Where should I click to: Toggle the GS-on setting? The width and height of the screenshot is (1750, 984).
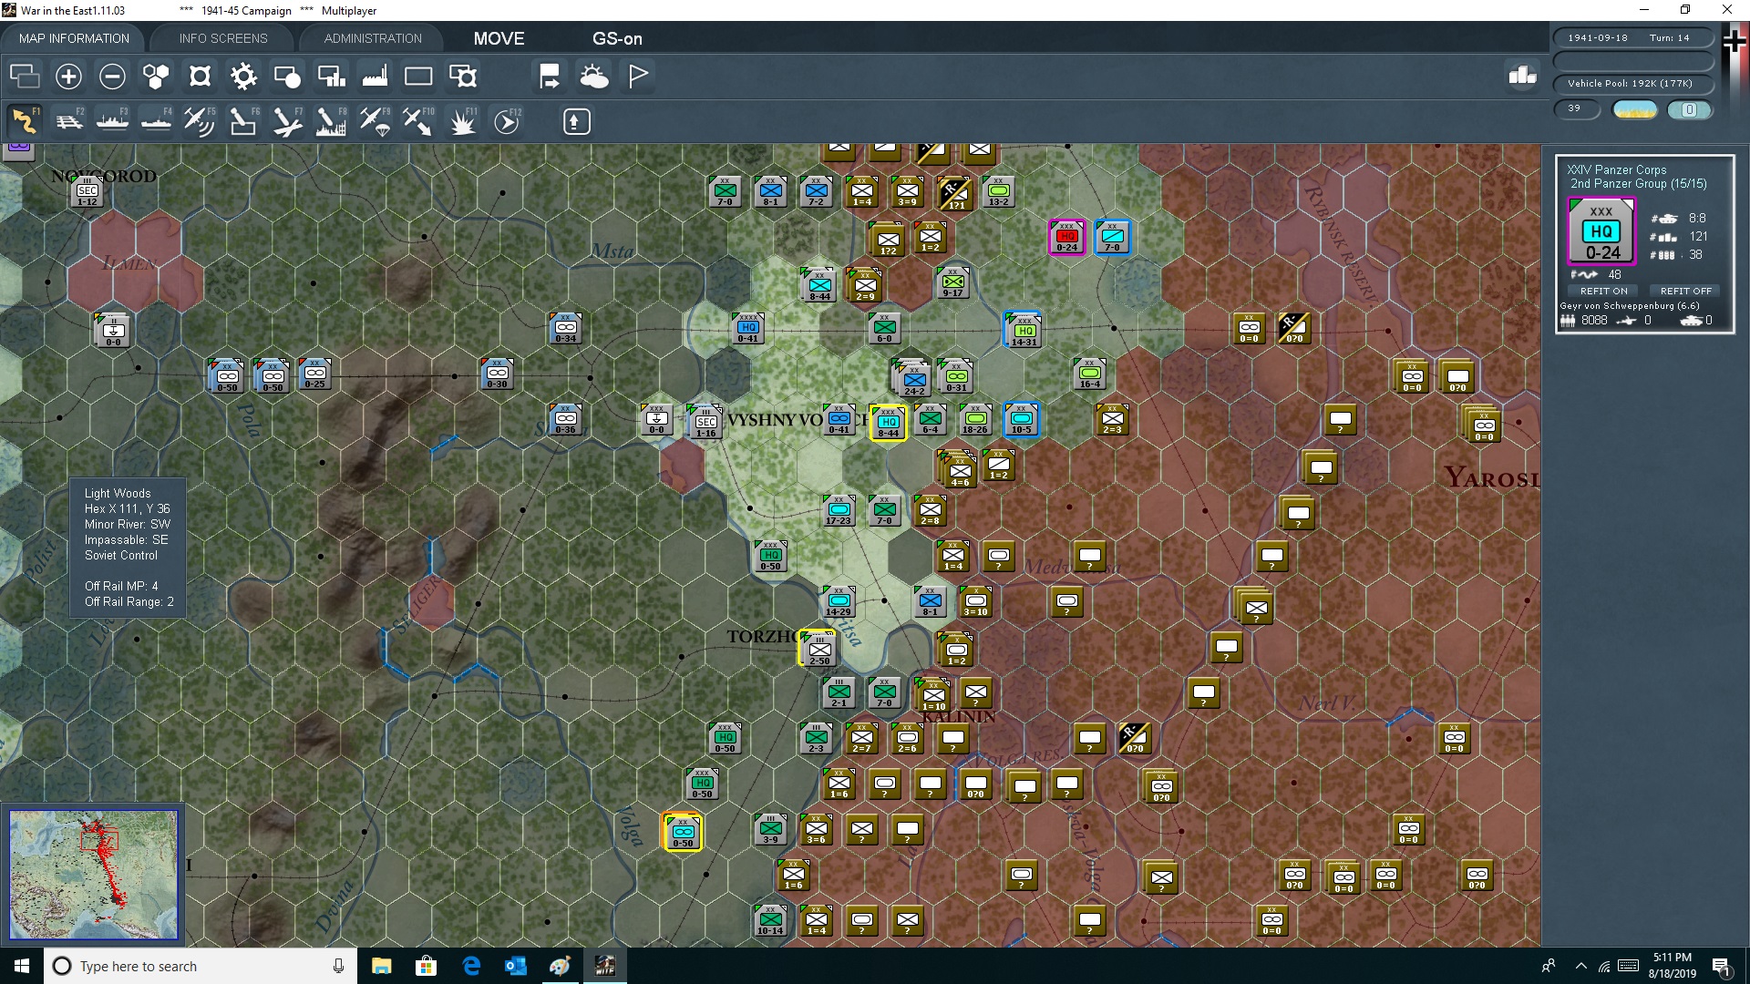pos(618,38)
